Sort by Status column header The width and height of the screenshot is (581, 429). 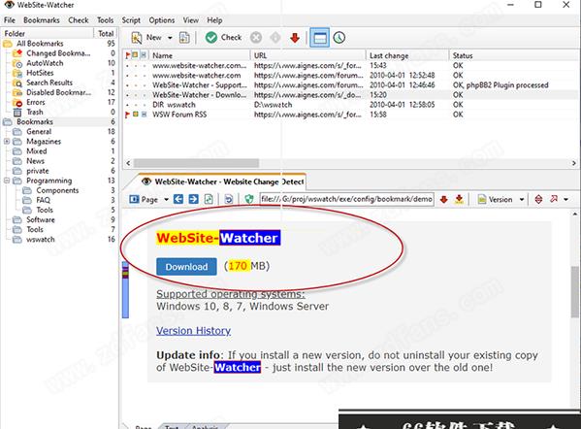pyautogui.click(x=515, y=55)
